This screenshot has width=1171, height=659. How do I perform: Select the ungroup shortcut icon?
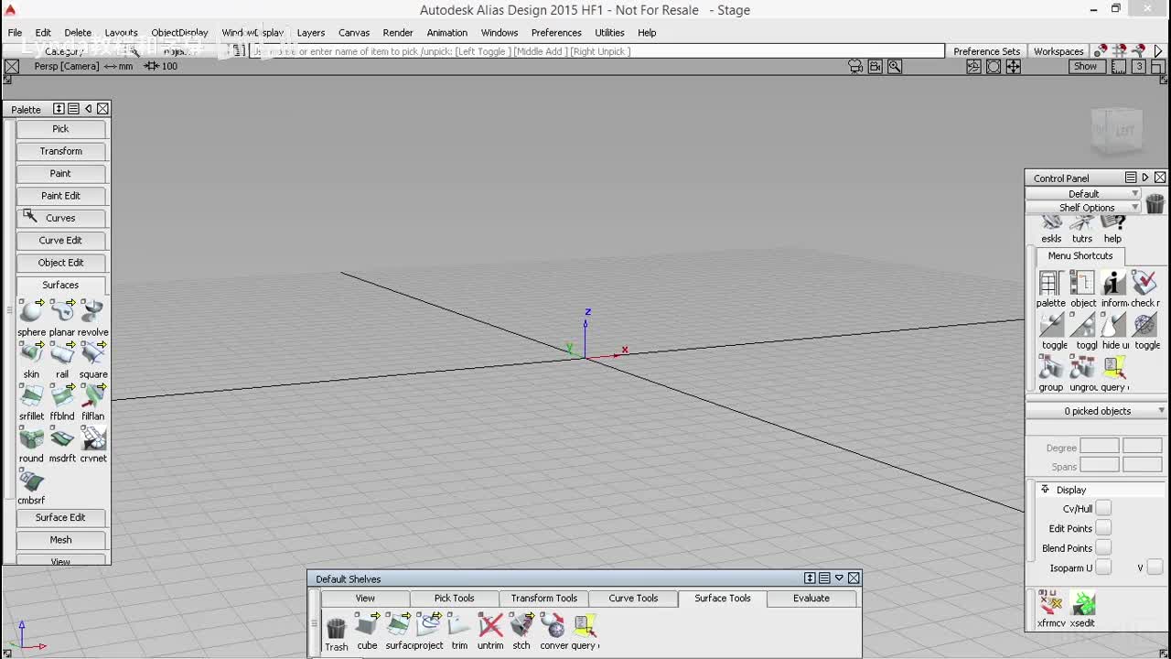point(1082,367)
